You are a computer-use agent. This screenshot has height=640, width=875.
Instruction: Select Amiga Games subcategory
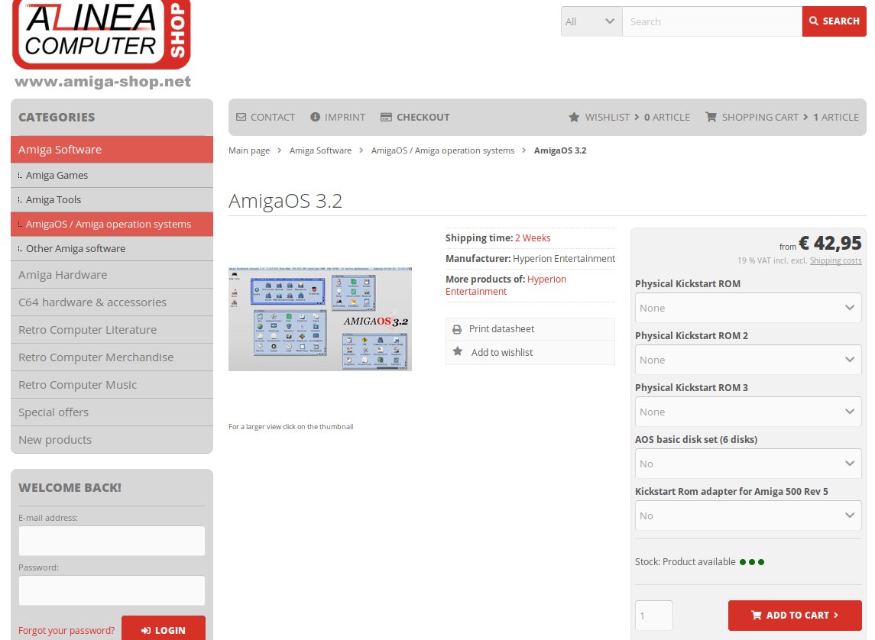coord(112,175)
